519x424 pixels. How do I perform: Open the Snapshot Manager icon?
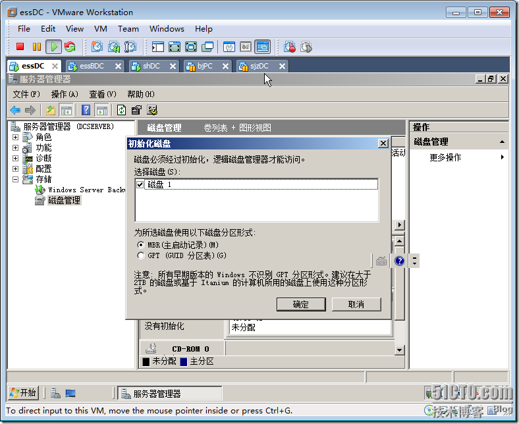coord(130,47)
